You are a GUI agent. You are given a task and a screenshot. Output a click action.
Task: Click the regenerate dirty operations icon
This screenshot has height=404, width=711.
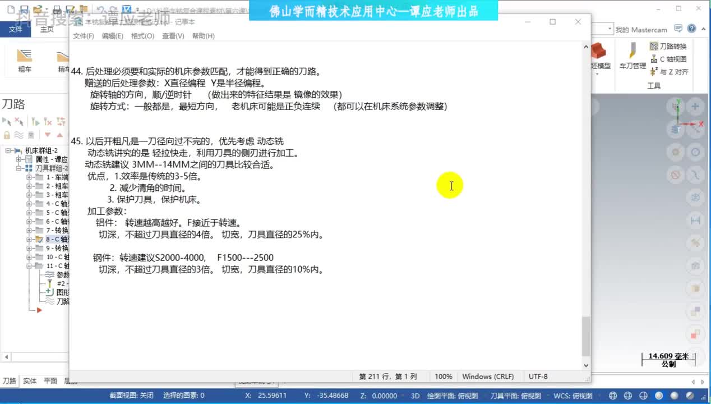[x=48, y=121]
